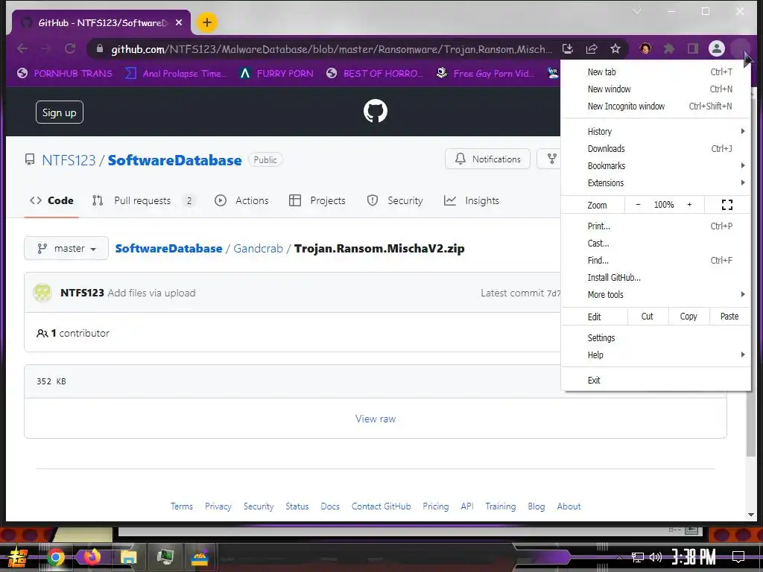763x572 pixels.
Task: Select Cast... menu item
Action: [656, 244]
